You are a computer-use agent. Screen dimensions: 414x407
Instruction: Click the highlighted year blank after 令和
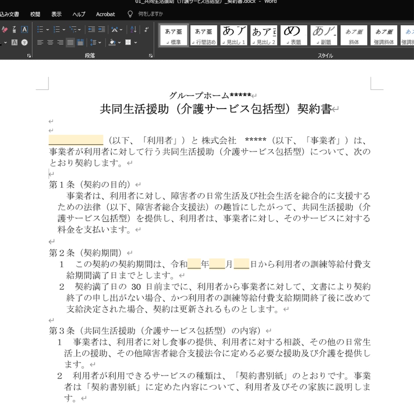tap(194, 264)
